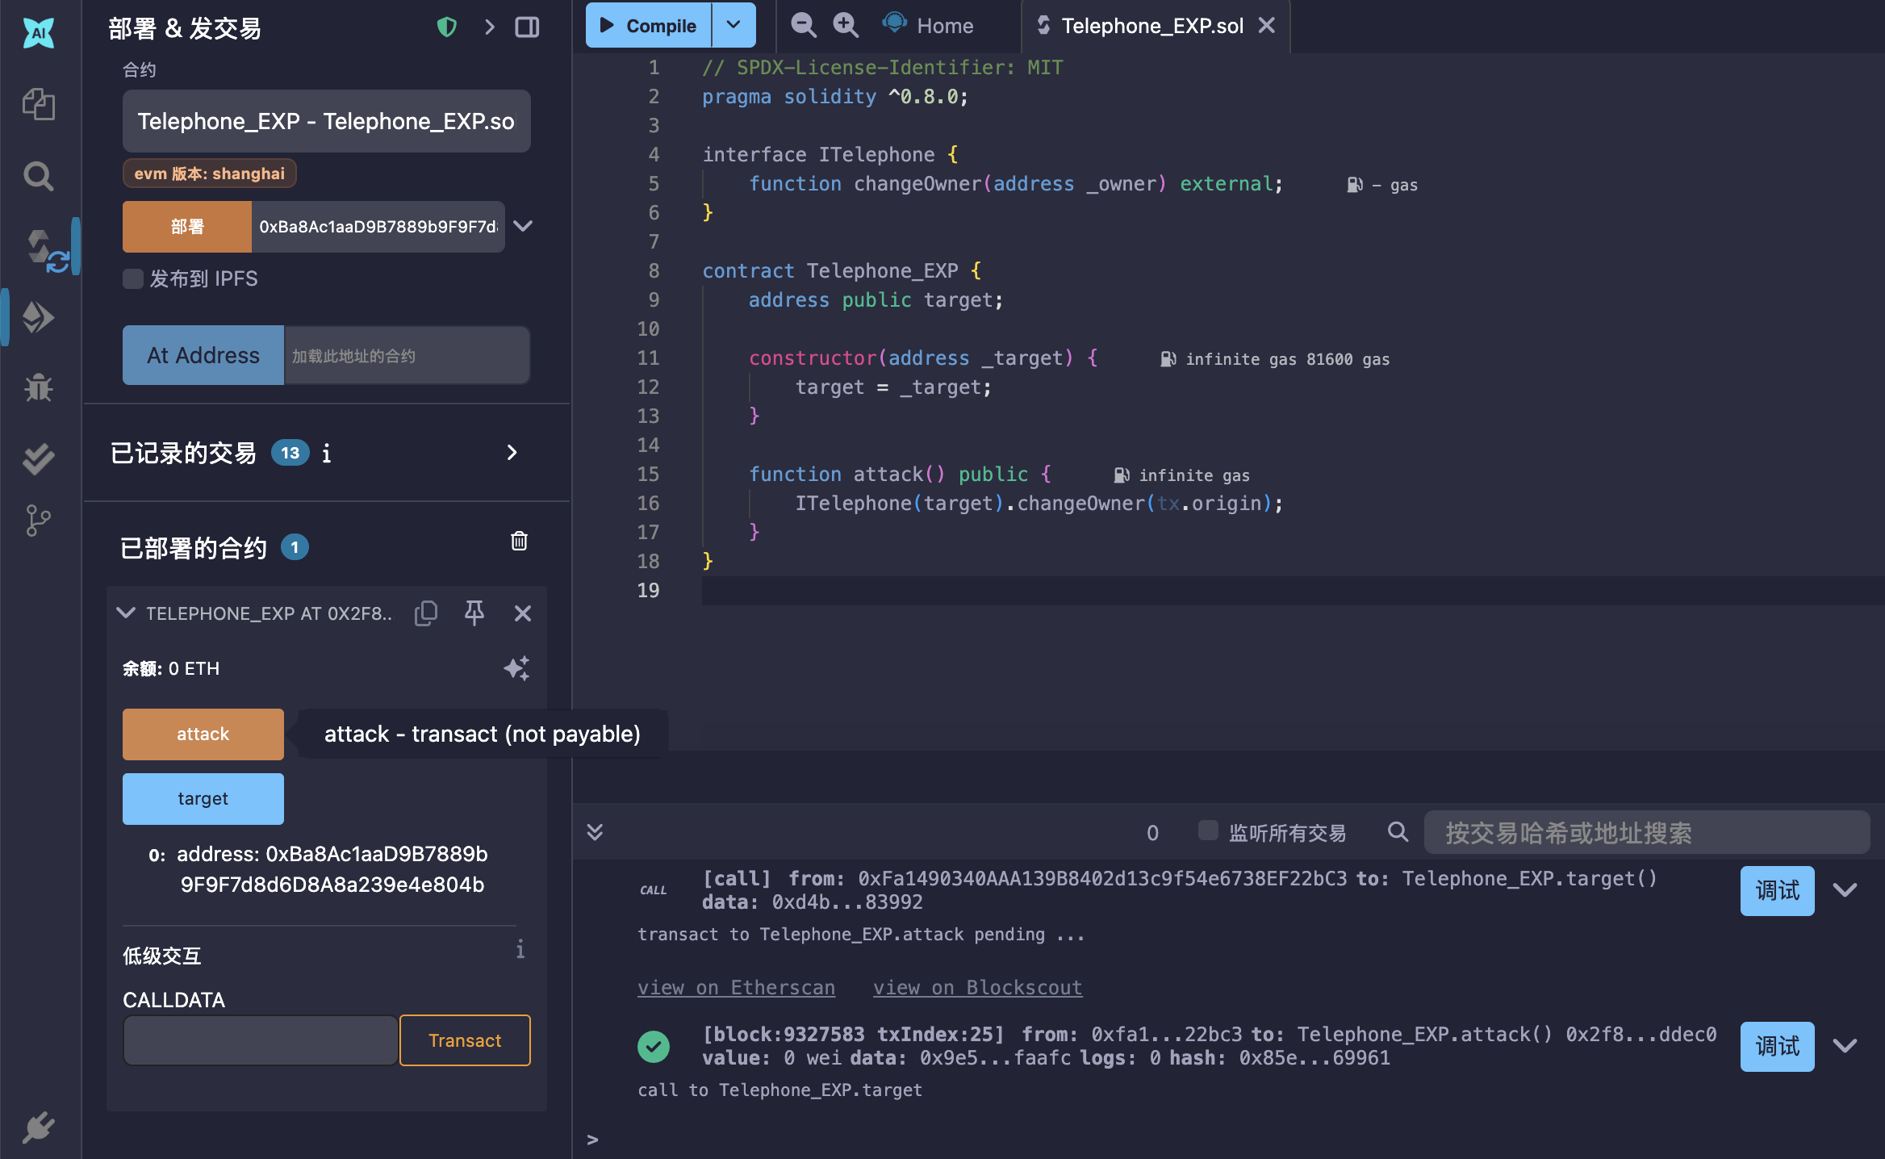Open the Debugger bug icon
Screen dimensions: 1885x1159
click(38, 388)
